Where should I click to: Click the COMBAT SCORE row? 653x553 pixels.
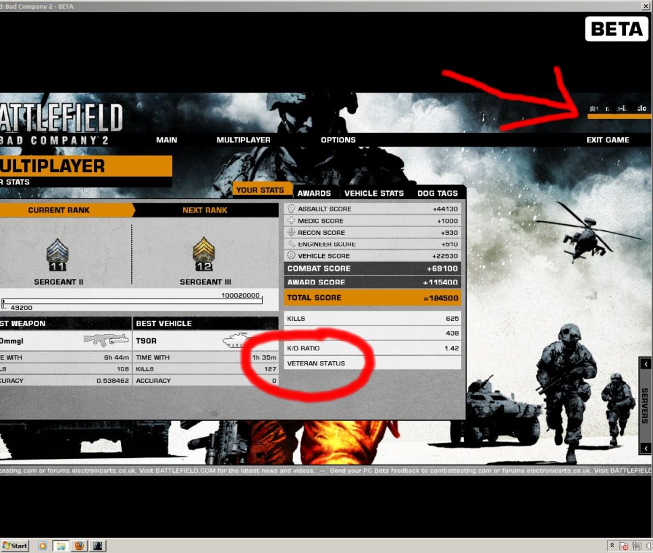(x=373, y=269)
